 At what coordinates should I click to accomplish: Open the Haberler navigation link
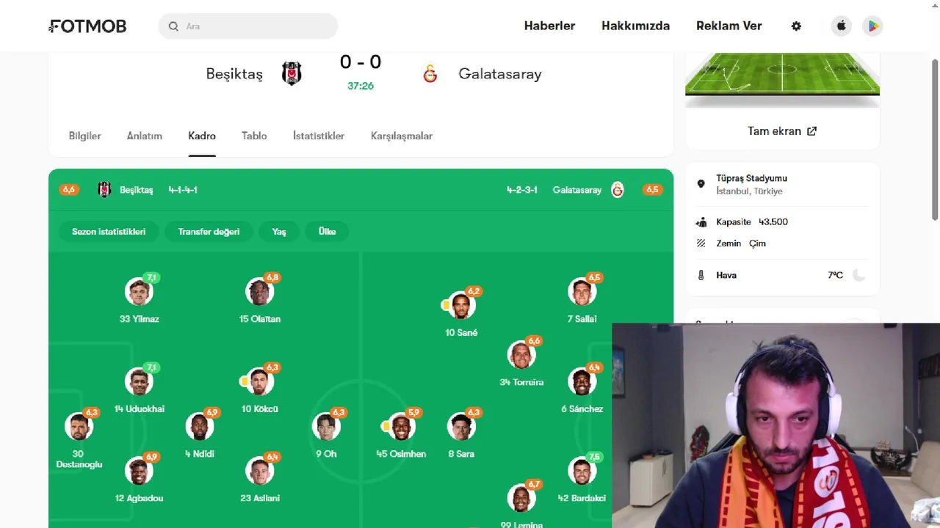549,26
